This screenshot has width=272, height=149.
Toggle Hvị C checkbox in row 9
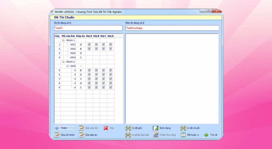(x=103, y=88)
